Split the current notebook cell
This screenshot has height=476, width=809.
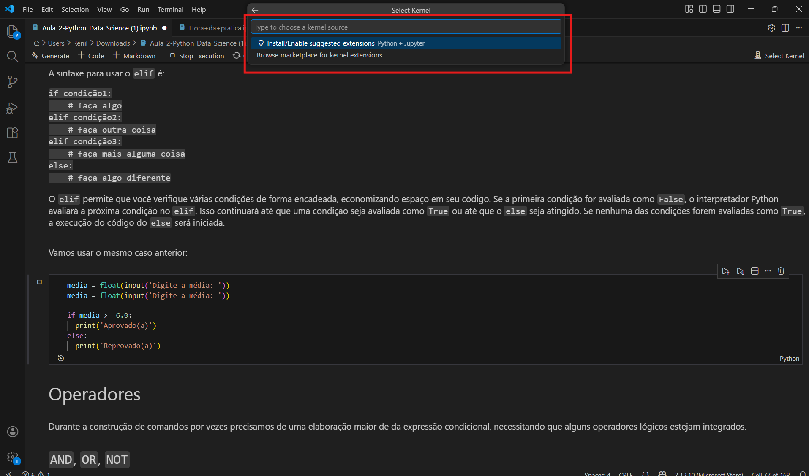(755, 271)
